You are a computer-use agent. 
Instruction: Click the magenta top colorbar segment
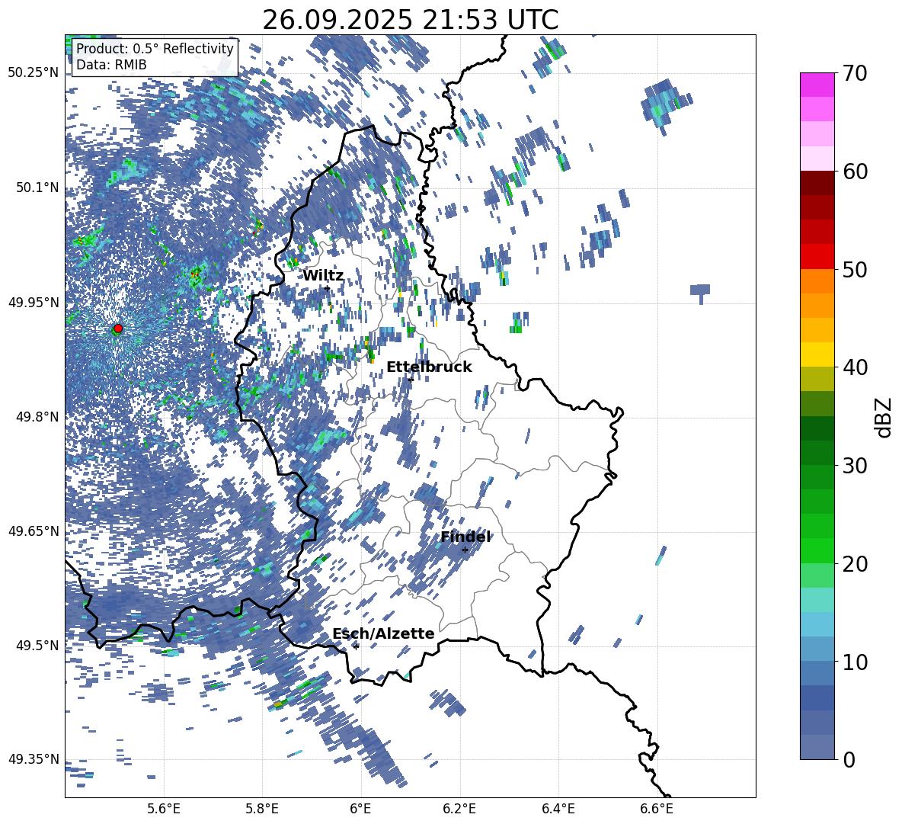tap(817, 85)
